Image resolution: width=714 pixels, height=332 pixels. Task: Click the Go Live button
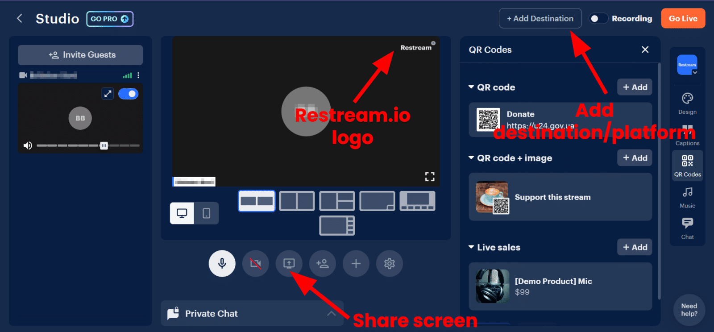683,18
